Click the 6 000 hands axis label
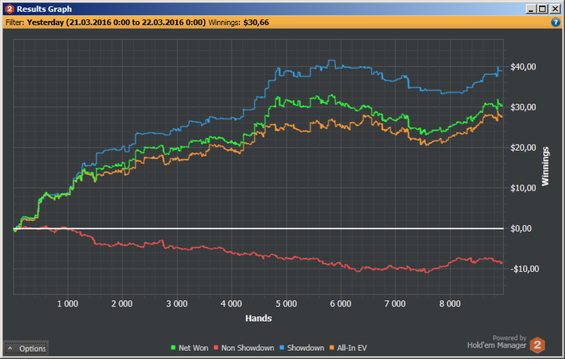This screenshot has height=359, width=565. [341, 304]
